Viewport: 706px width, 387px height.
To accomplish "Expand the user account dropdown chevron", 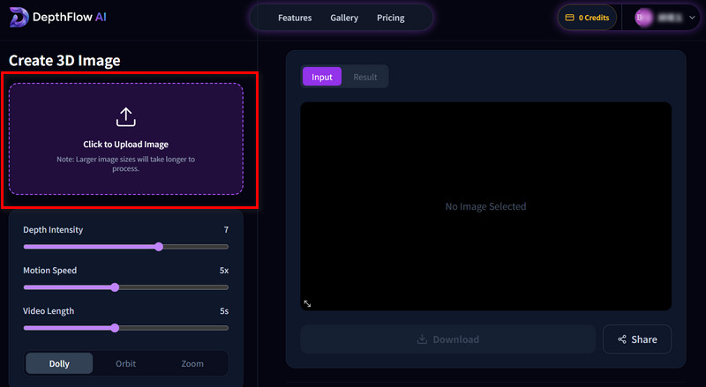I will click(x=691, y=18).
